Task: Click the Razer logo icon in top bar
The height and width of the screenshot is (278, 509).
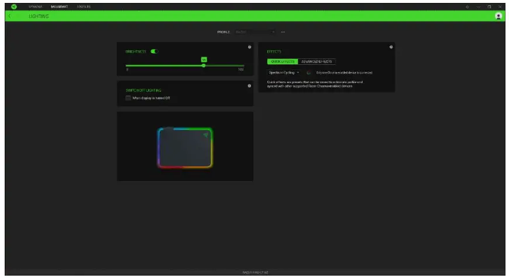Action: click(13, 6)
